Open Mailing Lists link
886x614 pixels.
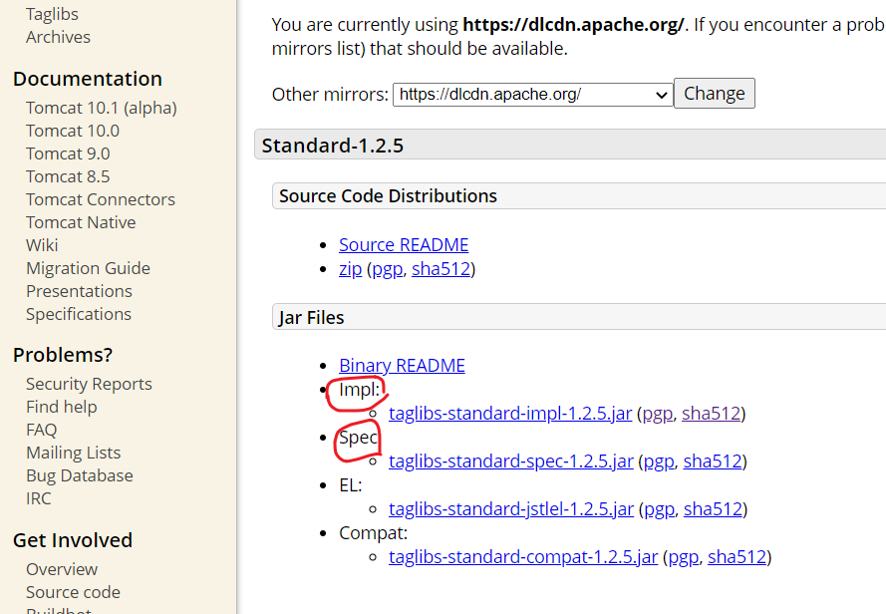point(74,453)
